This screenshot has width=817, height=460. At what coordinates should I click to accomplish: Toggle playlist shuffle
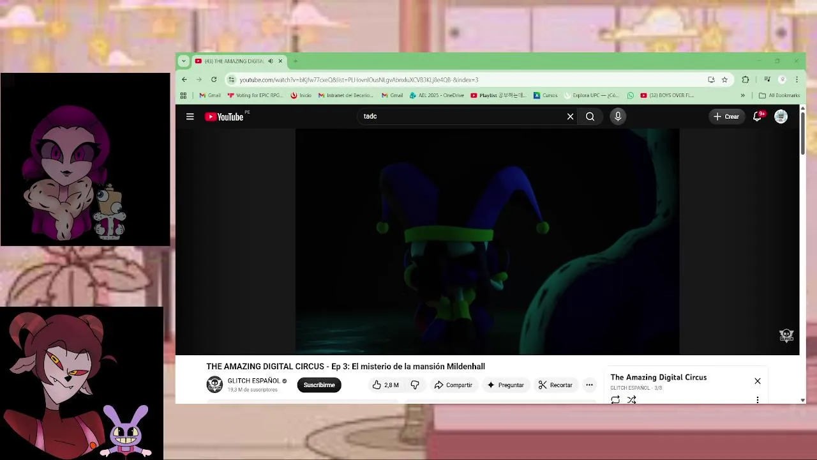(x=631, y=399)
